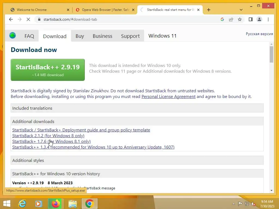279x209 pixels.
Task: Download StartIsBack 2.1.2 for Windows 8
Action: [x=48, y=136]
